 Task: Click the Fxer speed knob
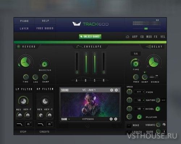click(129, 92)
